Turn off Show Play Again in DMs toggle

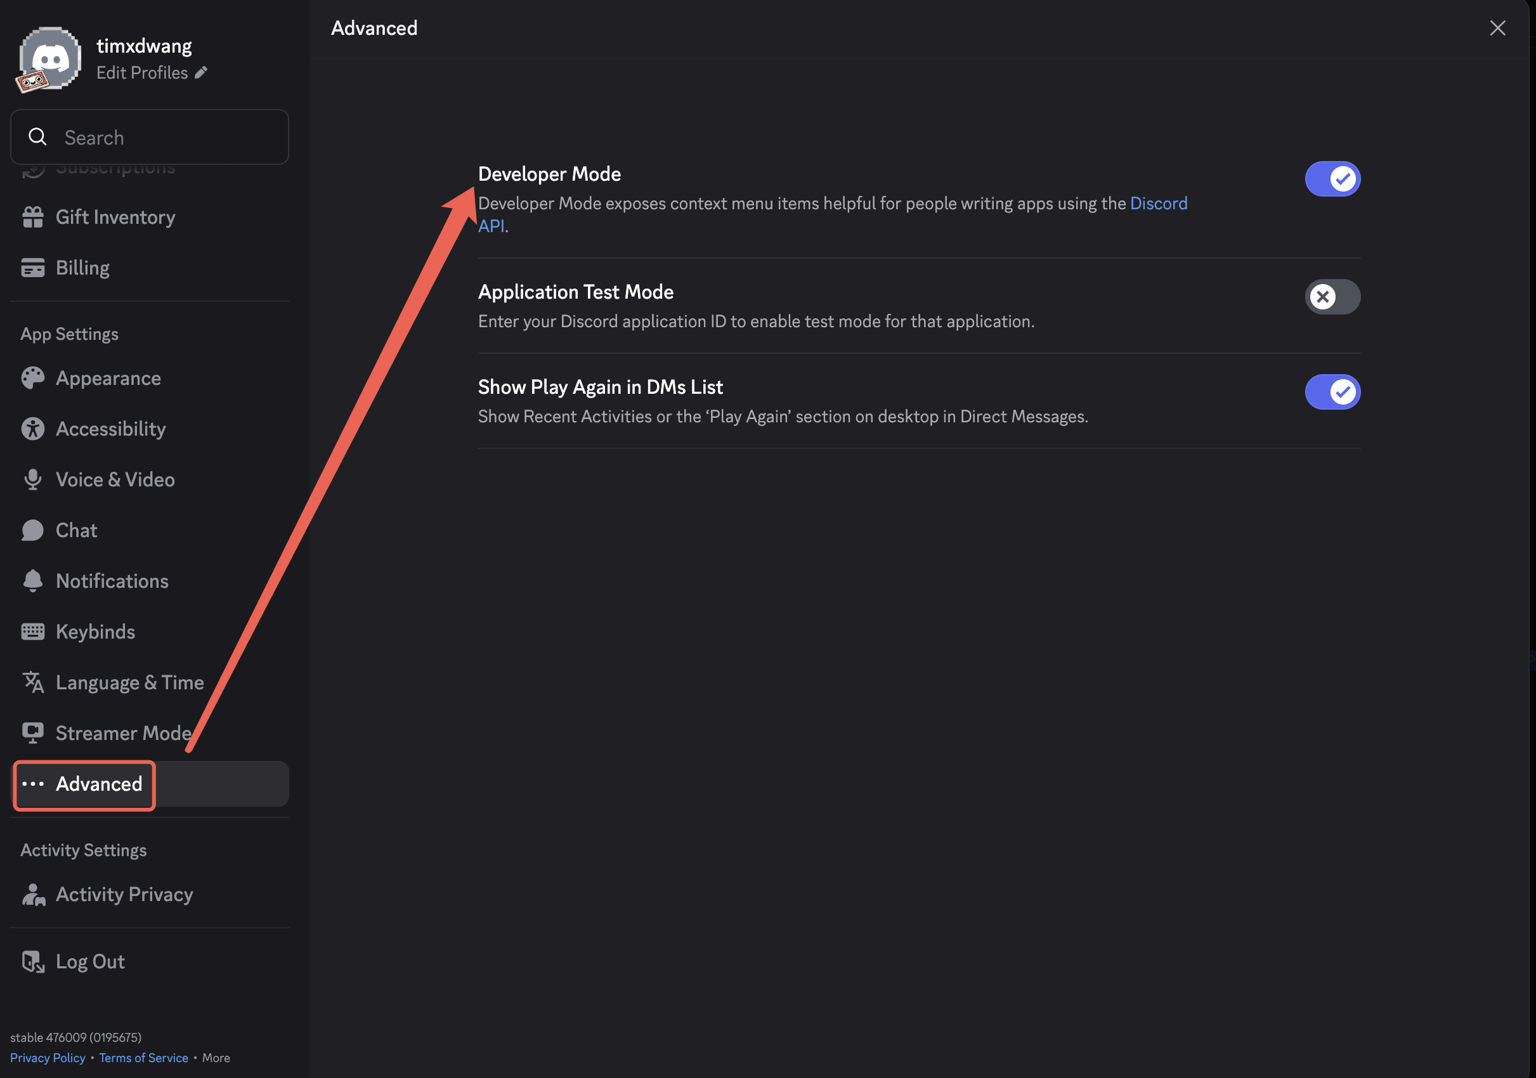click(1332, 392)
